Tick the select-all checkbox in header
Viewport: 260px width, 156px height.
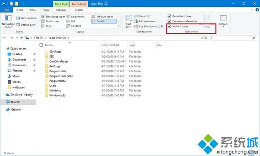click(41, 45)
